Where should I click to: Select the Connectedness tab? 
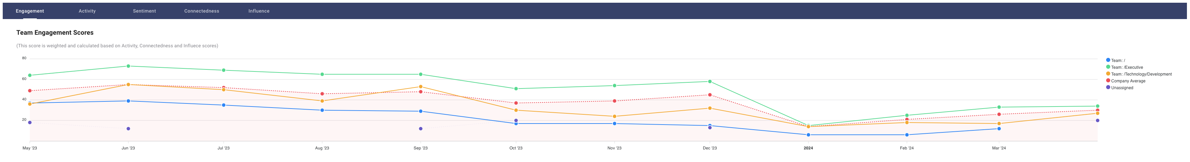[201, 11]
